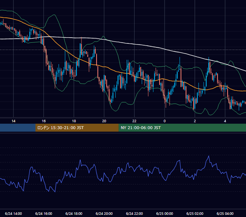The image size is (246, 217).
Task: Click the 6/24 20:00 date label
Action: [x=104, y=213]
